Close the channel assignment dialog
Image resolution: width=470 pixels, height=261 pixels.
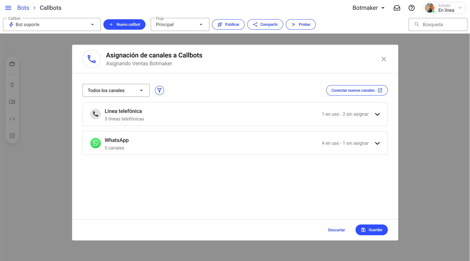384,59
